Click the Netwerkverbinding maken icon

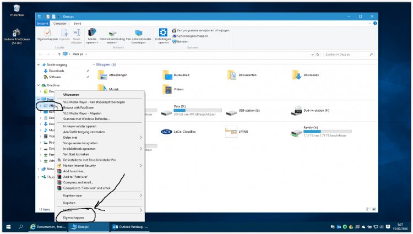pos(112,34)
